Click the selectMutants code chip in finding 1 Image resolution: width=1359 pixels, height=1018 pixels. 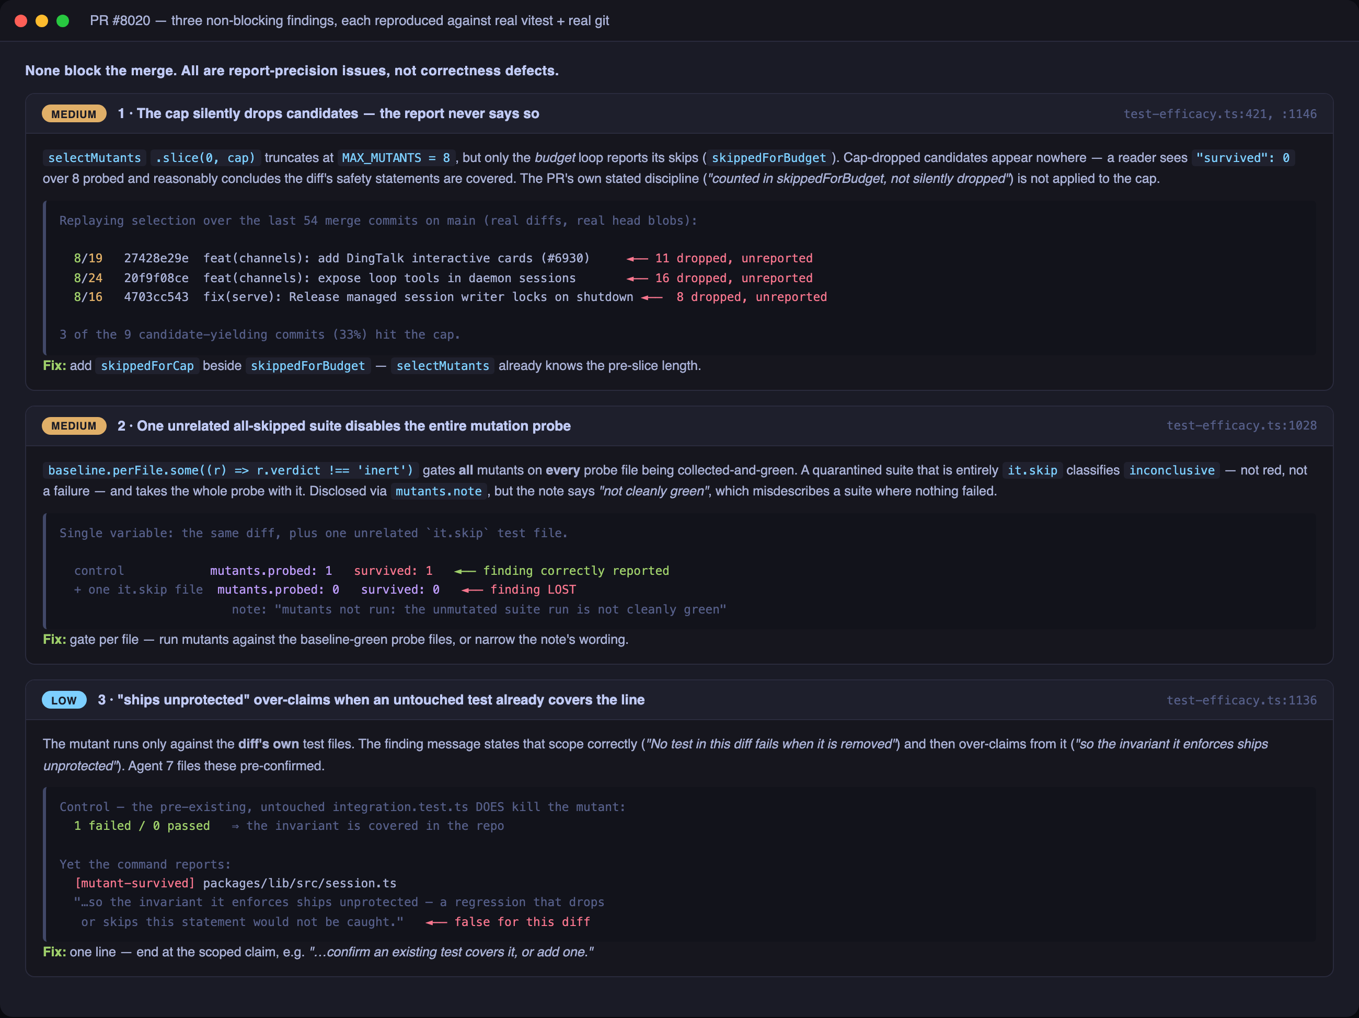click(x=95, y=158)
